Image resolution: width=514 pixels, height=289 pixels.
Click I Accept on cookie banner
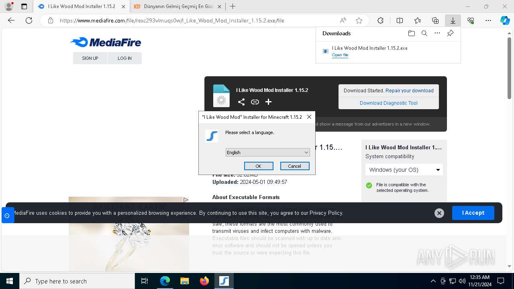pyautogui.click(x=473, y=213)
